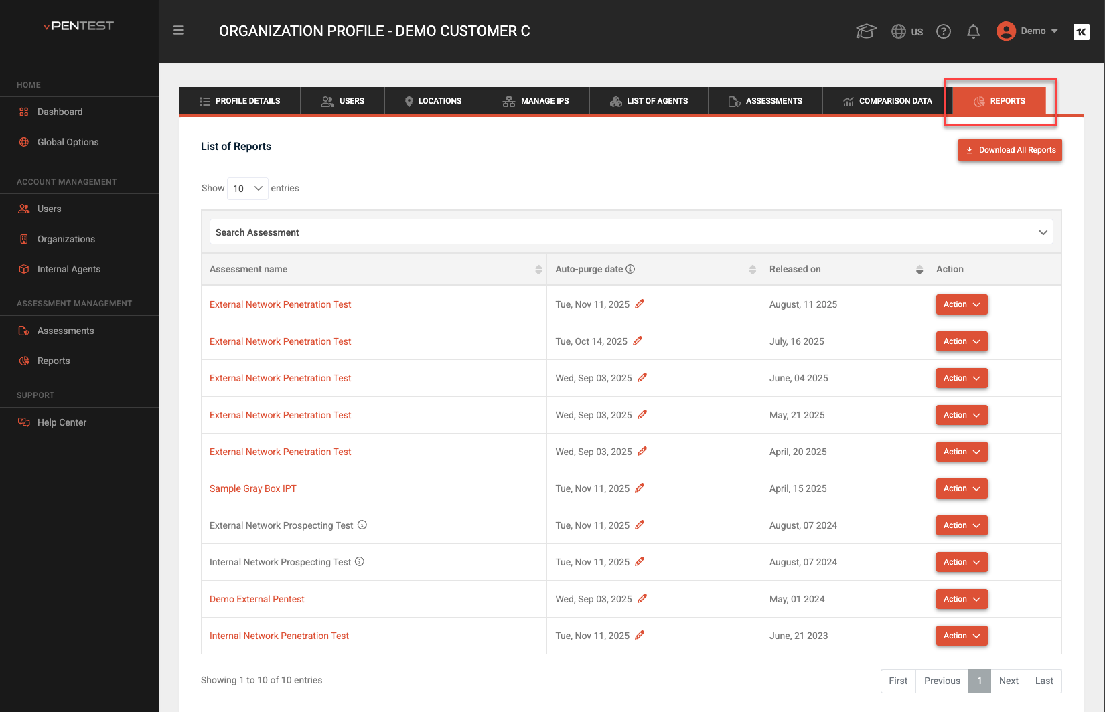
Task: Click the vPenTest logo
Action: click(79, 26)
